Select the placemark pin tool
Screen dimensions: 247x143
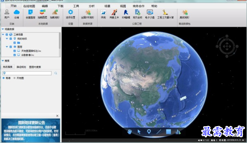coord(149,132)
